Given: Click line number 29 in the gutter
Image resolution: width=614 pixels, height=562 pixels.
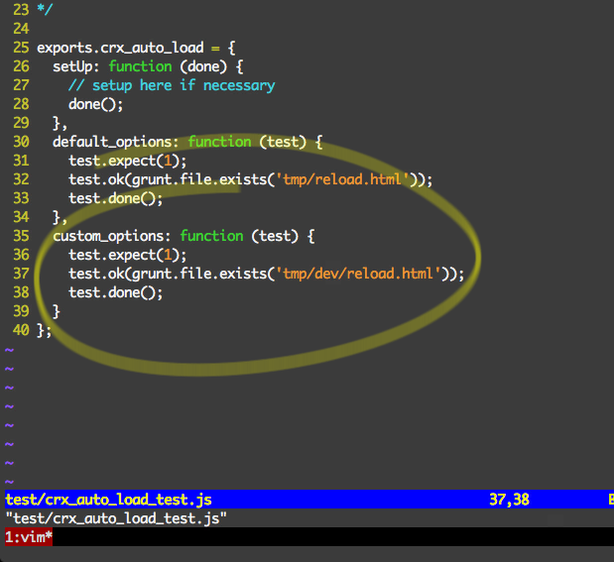Looking at the screenshot, I should (21, 123).
